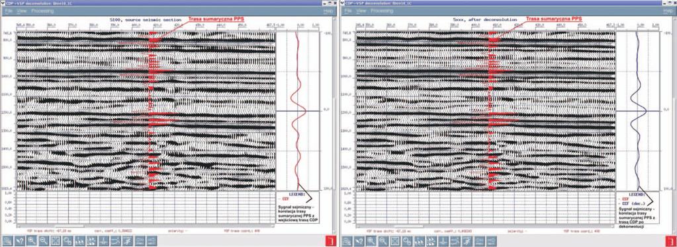Open the Processing menu in the left window
677x247 pixels.
[42, 11]
